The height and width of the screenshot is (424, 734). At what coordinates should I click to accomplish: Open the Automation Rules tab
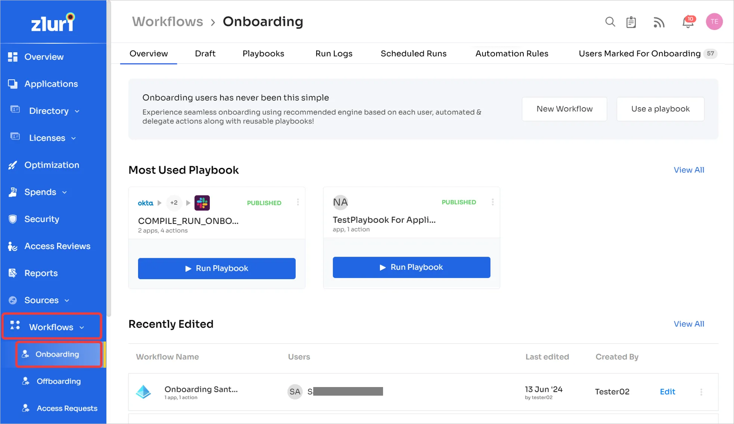pyautogui.click(x=511, y=54)
